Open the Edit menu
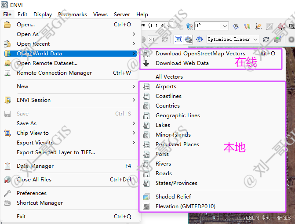Screen dimensions: 295x224 tap(22, 14)
